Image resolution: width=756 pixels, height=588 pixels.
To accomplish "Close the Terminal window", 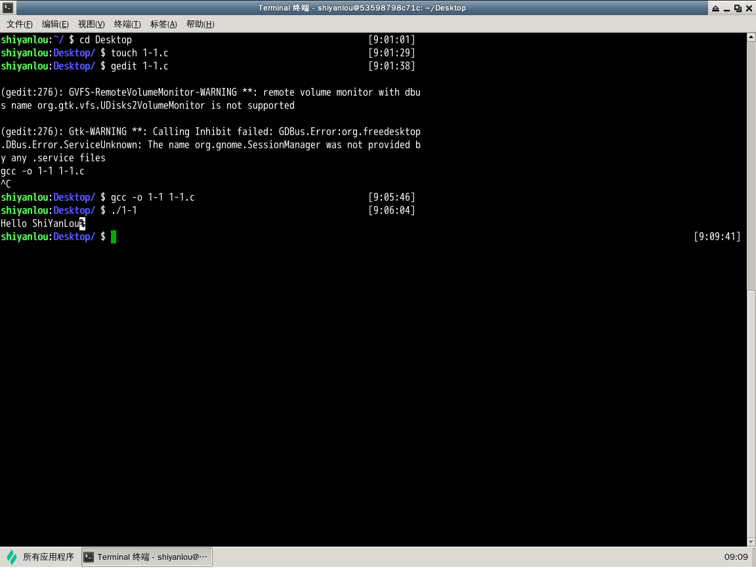I will coord(749,8).
